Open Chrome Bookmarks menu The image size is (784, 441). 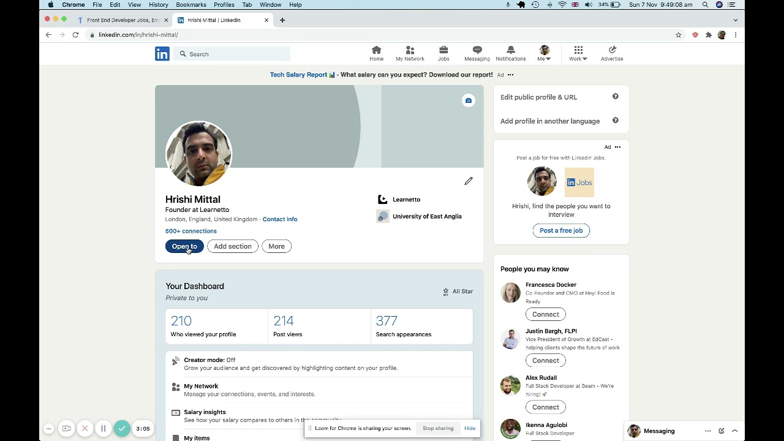pyautogui.click(x=191, y=5)
